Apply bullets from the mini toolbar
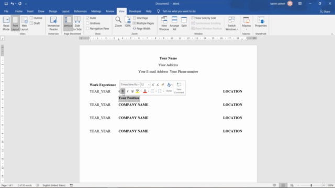 (x=152, y=91)
